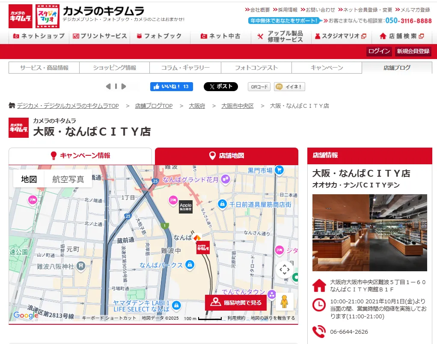Open キャンペーン menu item
The image size is (437, 344).
[x=327, y=68]
